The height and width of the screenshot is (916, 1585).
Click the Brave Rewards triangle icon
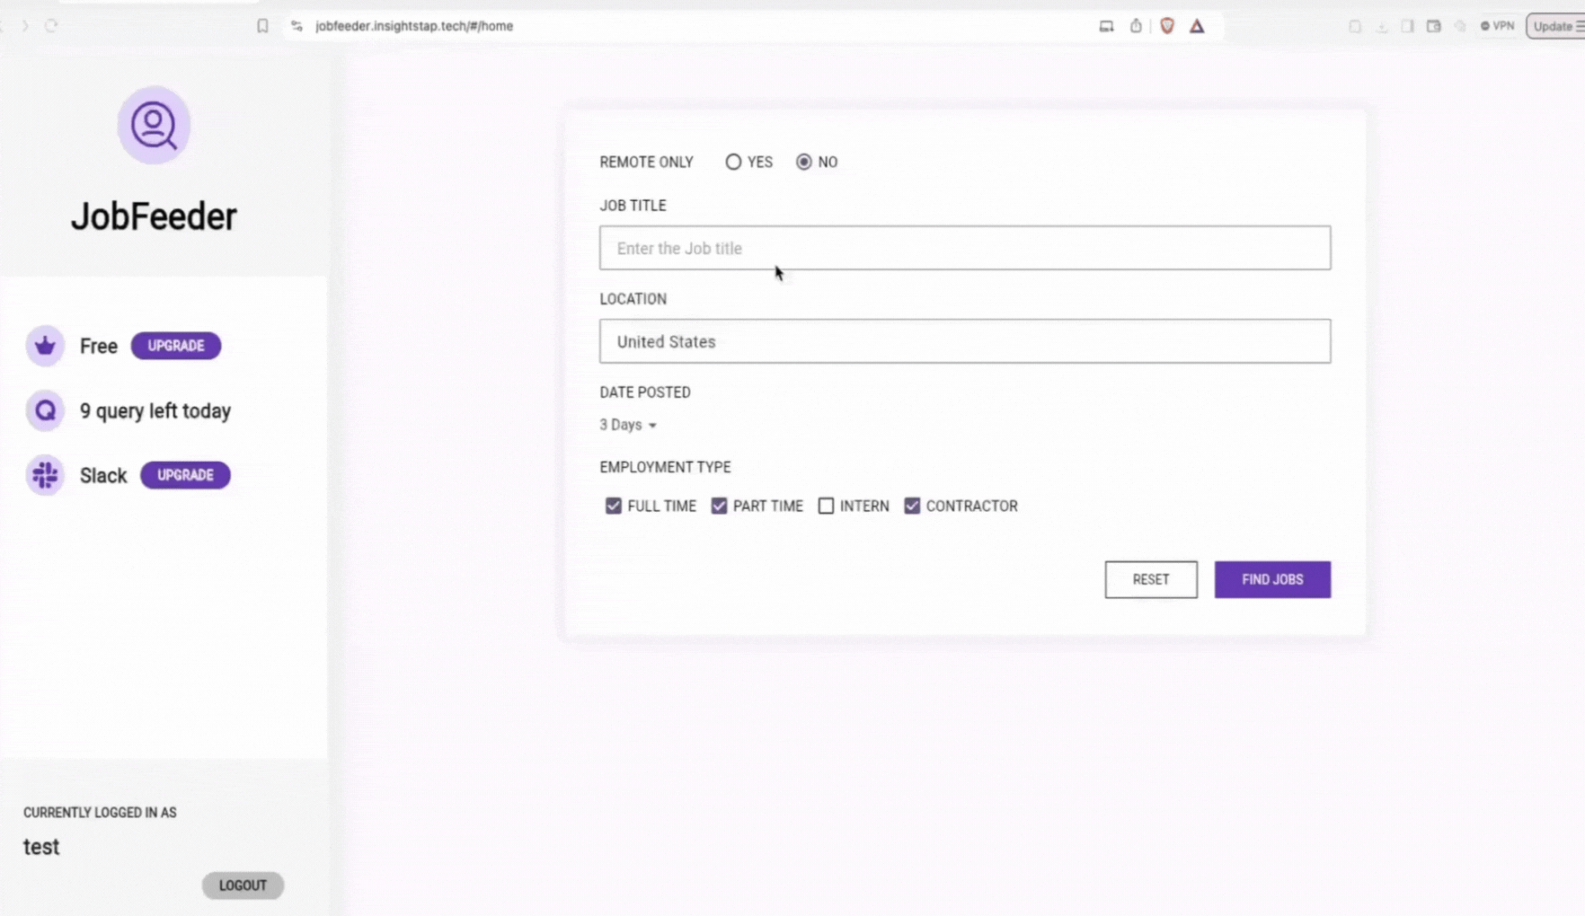coord(1197,26)
